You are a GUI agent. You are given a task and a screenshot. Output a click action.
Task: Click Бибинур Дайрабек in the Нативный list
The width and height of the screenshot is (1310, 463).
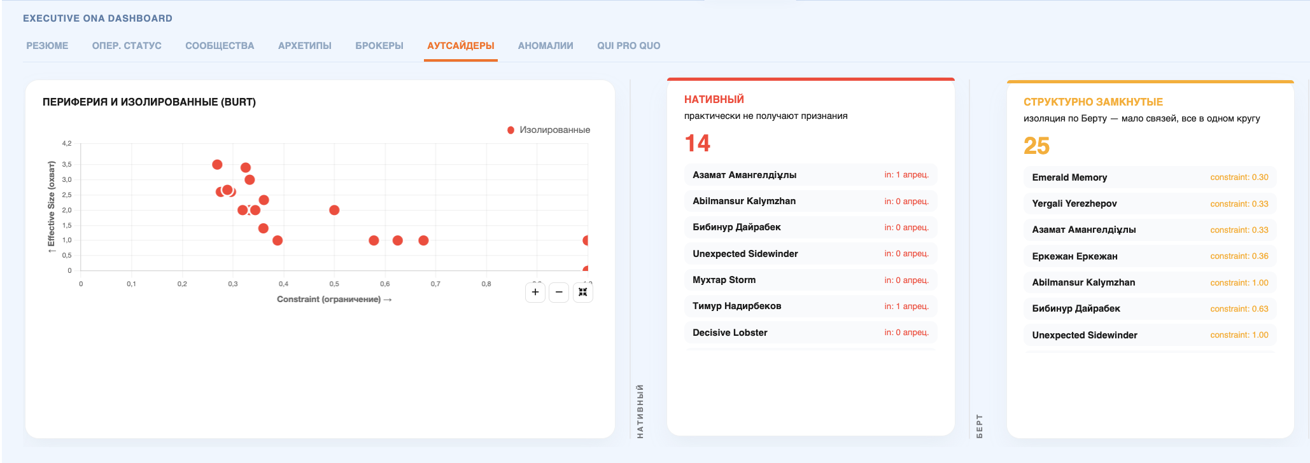(x=810, y=227)
